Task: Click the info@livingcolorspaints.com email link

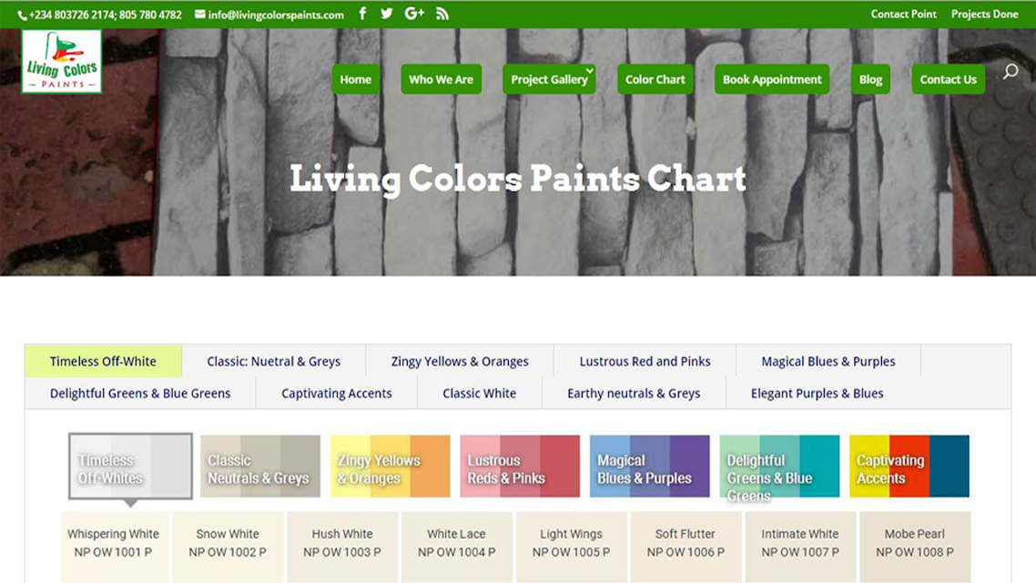Action: coord(276,15)
